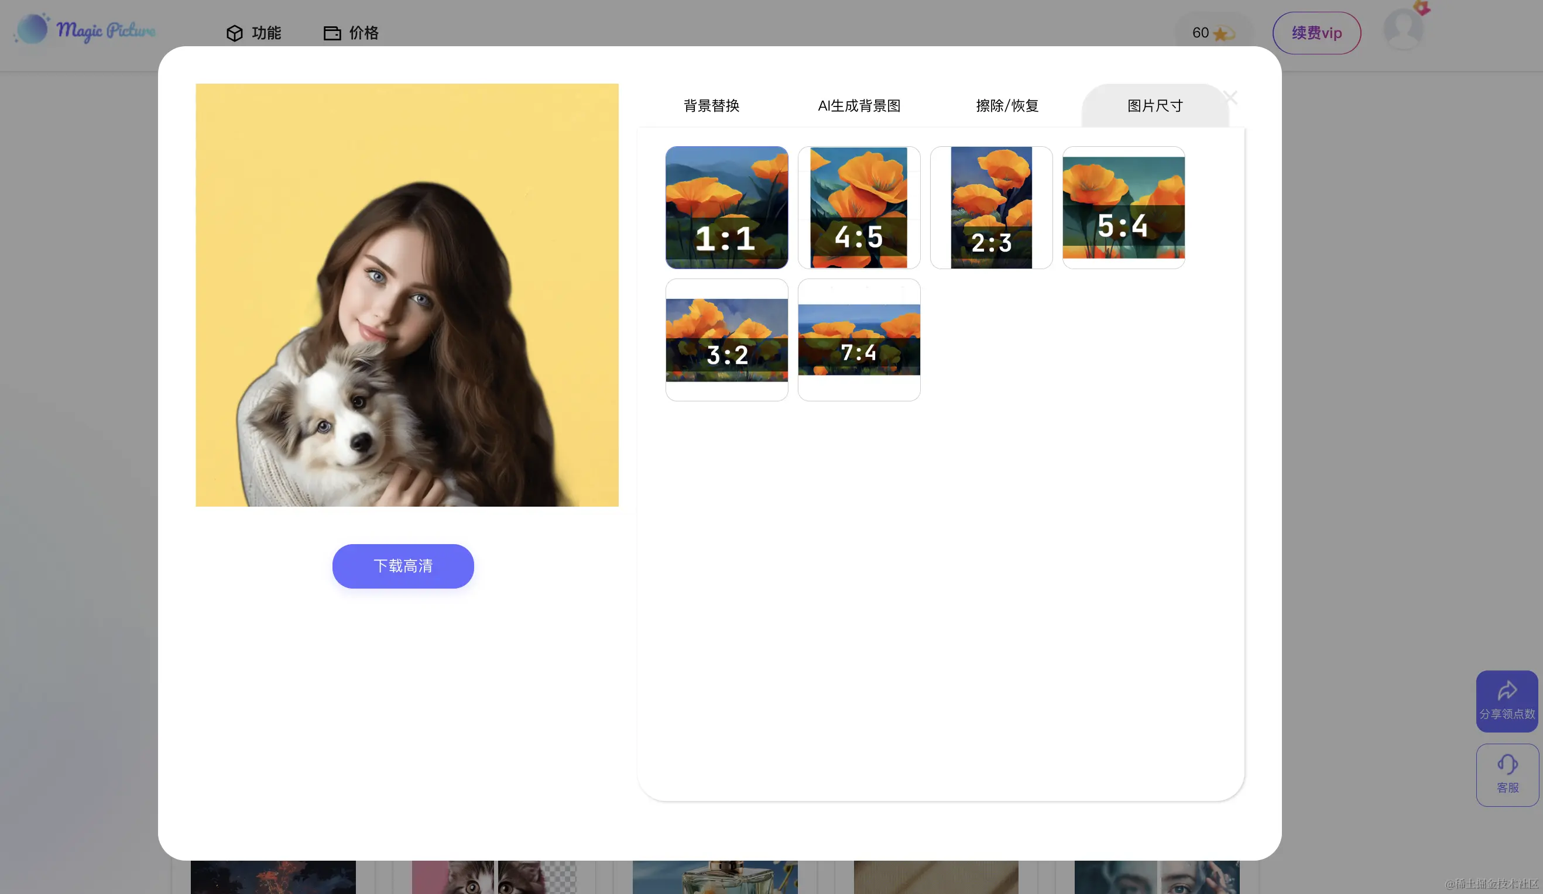Screen dimensions: 1543x894
Task: Select the 2:3 ratio preset
Action: [x=990, y=208]
